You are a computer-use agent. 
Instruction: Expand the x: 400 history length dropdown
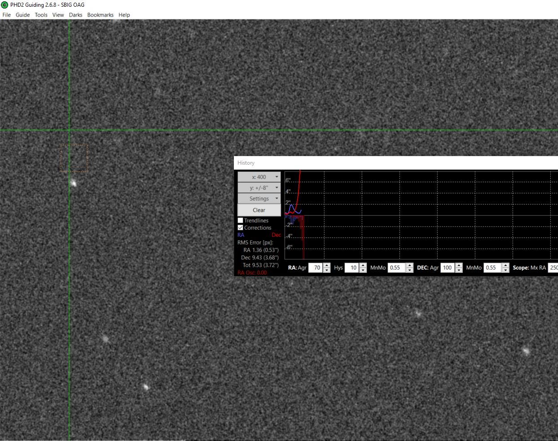click(259, 177)
